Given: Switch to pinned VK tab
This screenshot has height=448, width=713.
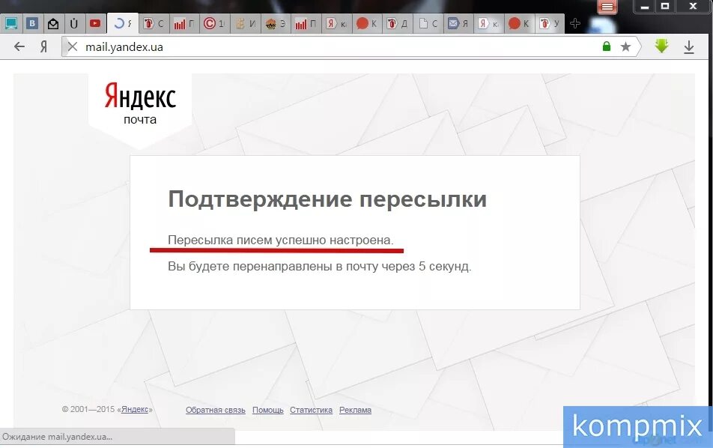Looking at the screenshot, I should click(x=31, y=24).
